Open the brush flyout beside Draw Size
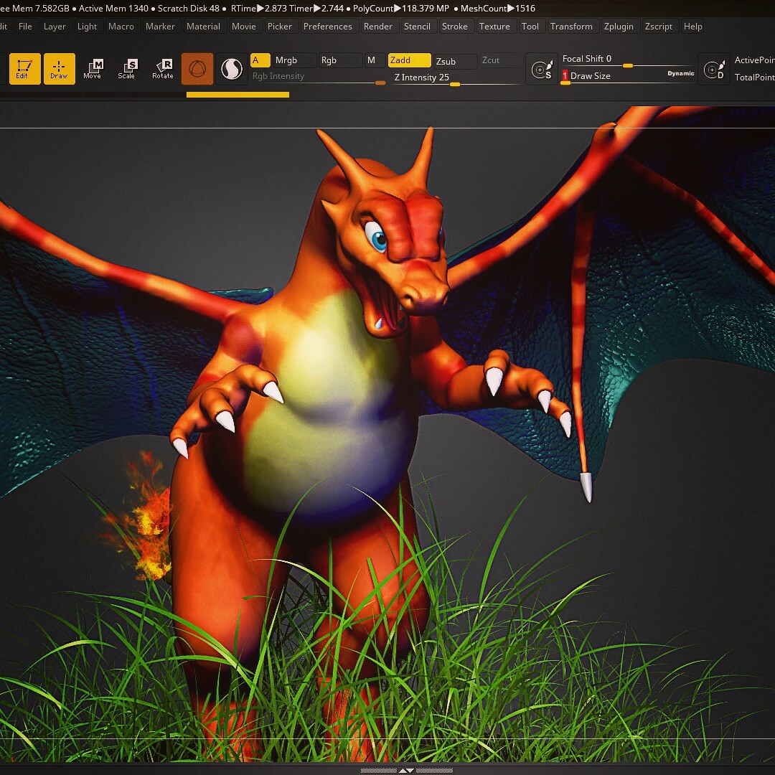The height and width of the screenshot is (775, 775). [542, 68]
